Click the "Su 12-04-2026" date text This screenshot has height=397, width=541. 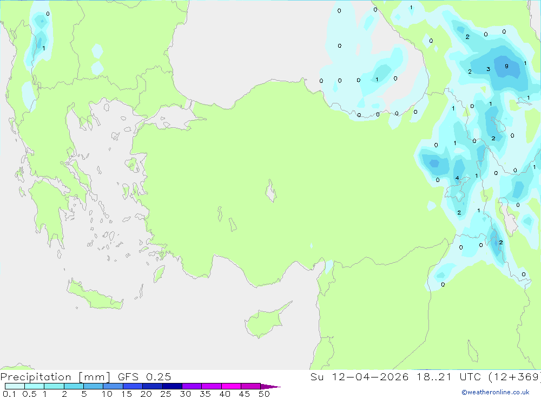click(x=360, y=376)
